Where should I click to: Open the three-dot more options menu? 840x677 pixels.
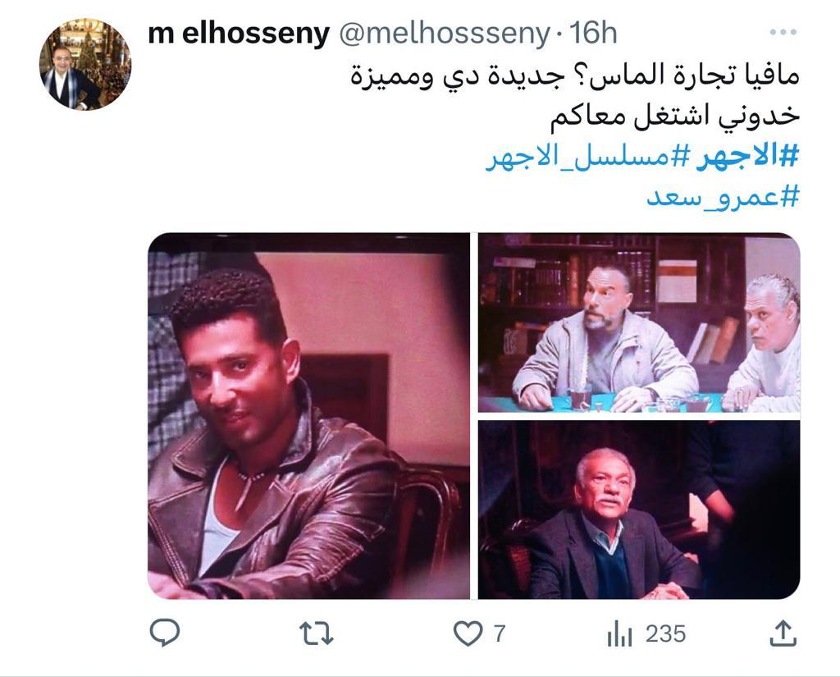(x=783, y=32)
